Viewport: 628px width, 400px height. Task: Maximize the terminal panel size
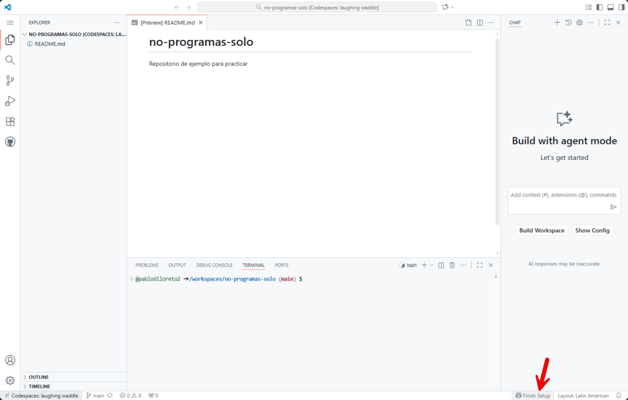coord(480,265)
